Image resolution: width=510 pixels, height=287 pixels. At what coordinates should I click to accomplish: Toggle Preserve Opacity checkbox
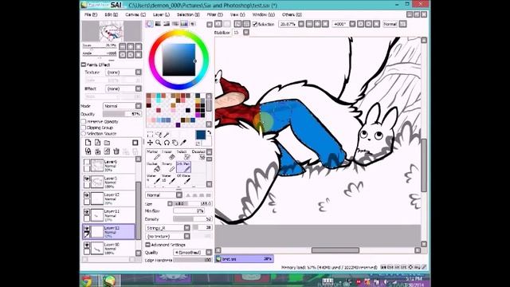(x=84, y=121)
